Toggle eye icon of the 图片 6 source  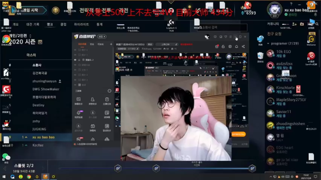point(75,50)
